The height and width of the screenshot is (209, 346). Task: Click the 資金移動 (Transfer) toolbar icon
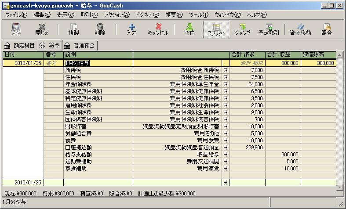click(300, 29)
